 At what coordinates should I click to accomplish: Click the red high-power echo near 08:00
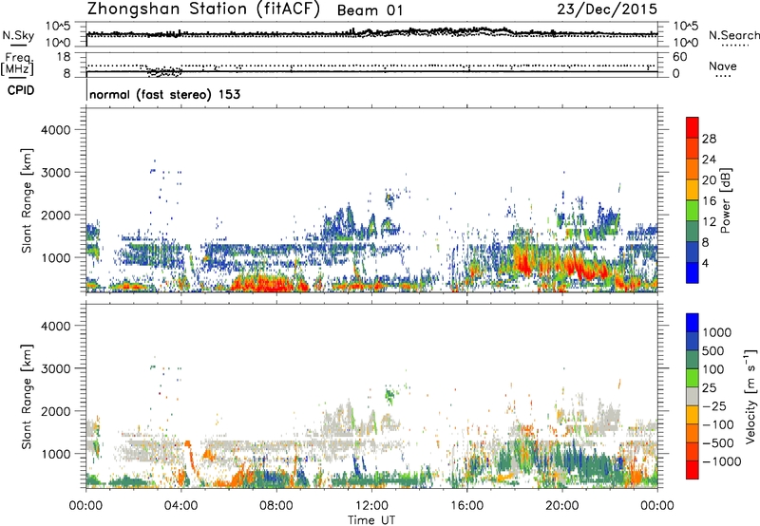[x=267, y=283]
